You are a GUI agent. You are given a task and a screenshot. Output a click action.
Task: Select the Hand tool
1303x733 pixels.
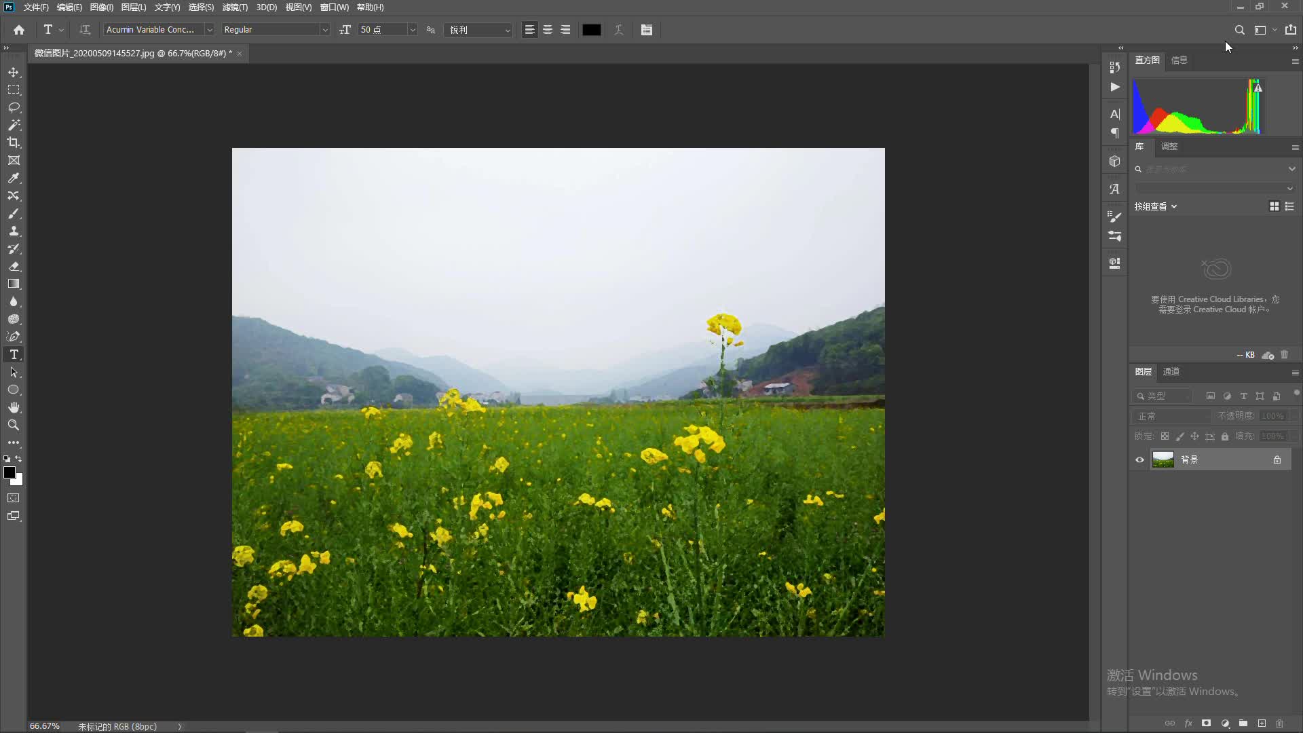14,407
